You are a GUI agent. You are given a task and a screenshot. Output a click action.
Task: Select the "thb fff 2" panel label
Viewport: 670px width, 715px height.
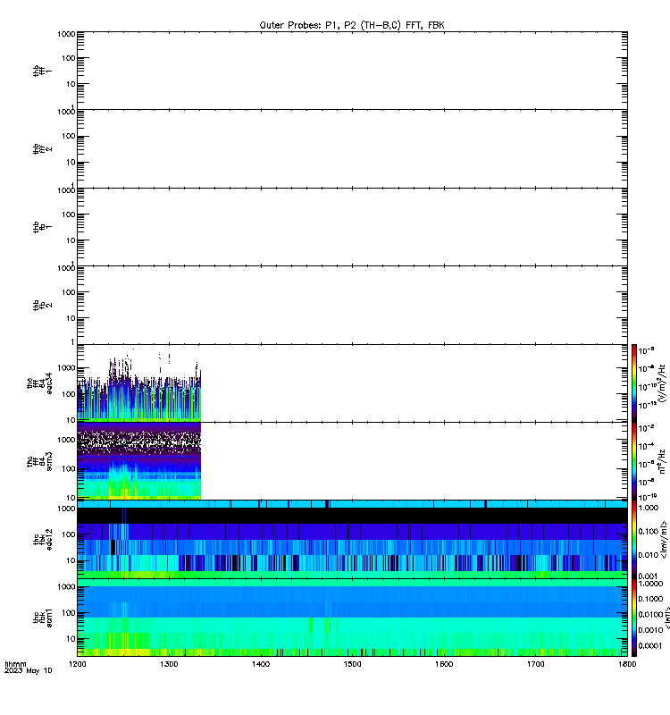(x=42, y=148)
